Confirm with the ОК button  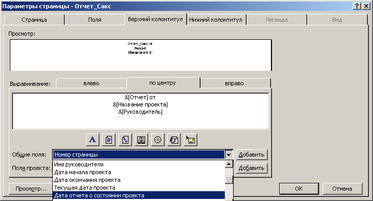[x=299, y=189]
